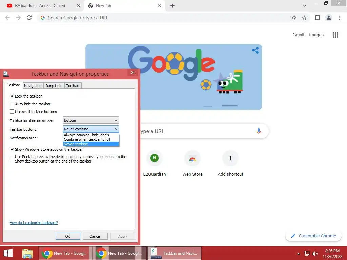
Task: Switch to the Taskbar tab
Action: [14, 85]
